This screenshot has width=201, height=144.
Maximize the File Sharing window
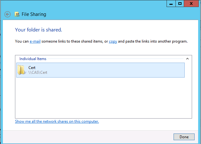pos(180,3)
